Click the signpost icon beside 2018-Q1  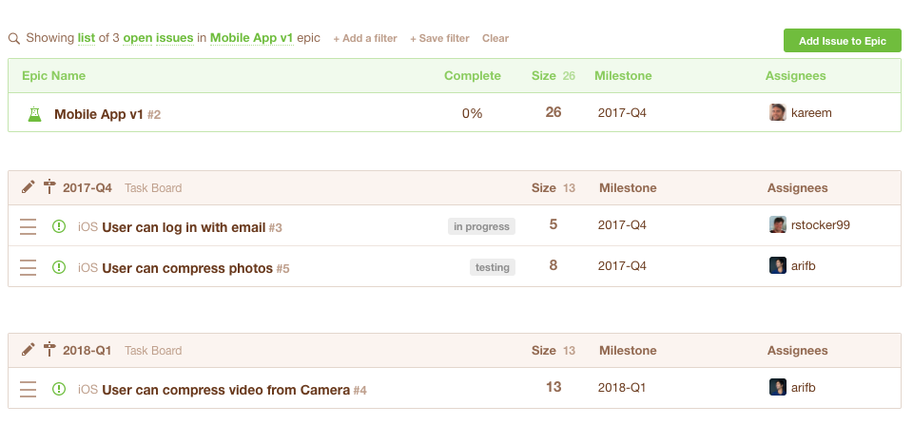[50, 350]
